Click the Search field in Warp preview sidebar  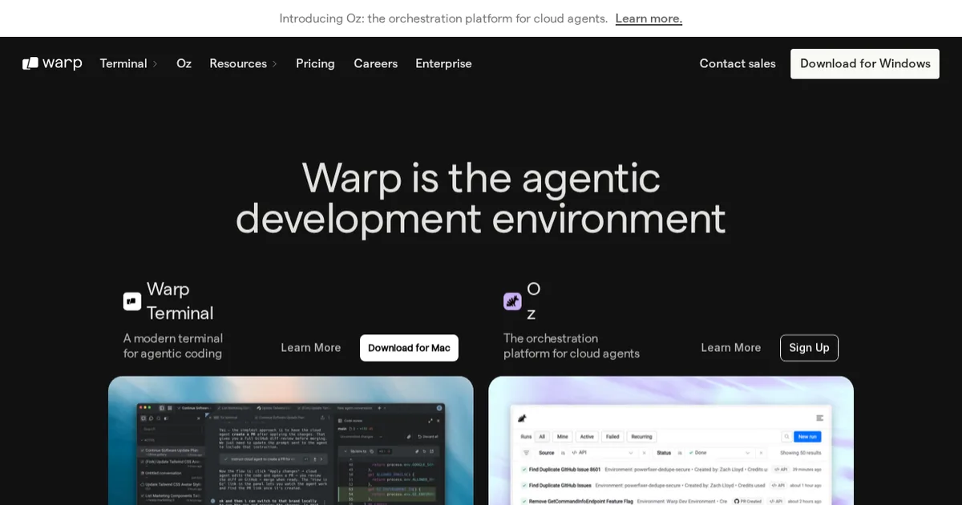(x=172, y=429)
